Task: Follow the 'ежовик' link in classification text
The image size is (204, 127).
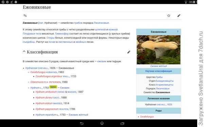Action: (x=102, y=61)
